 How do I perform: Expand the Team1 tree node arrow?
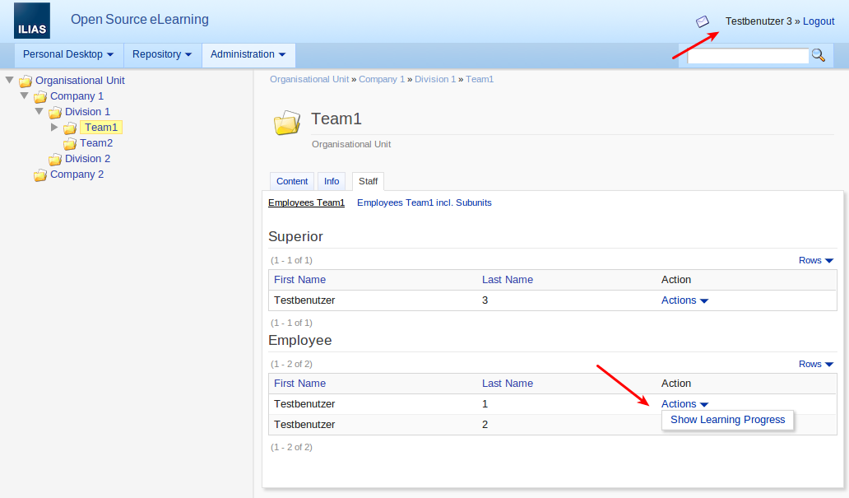[x=54, y=127]
